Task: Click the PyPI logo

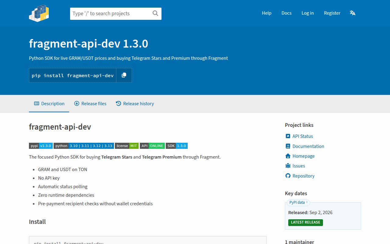Action: (39, 13)
